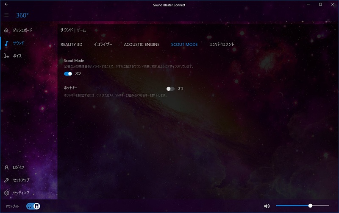The image size is (339, 213).
Task: Click the サウンド breadcrumb heading
Action: (67, 30)
